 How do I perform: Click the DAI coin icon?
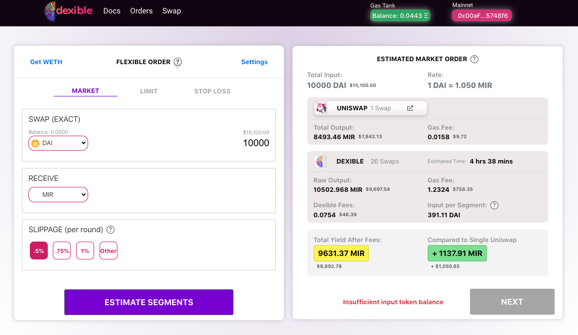tap(35, 144)
